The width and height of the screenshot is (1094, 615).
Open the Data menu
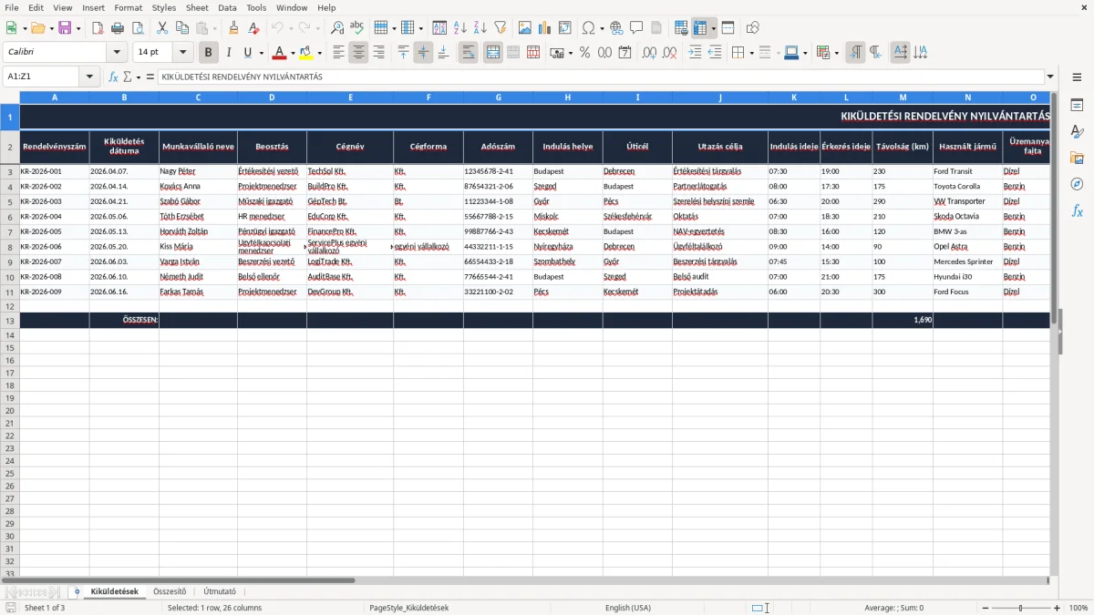tap(227, 7)
